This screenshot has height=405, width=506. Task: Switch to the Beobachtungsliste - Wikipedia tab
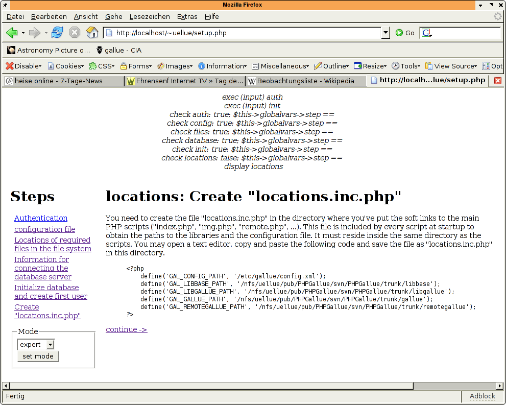(x=305, y=81)
